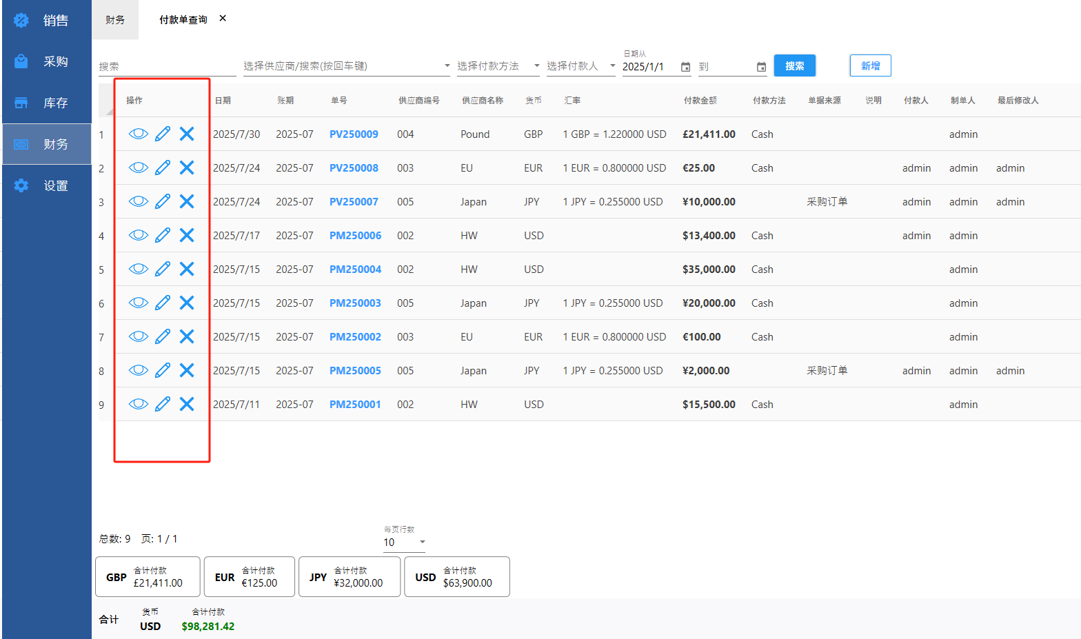View PV250007 details with eye icon
Image resolution: width=1081 pixels, height=639 pixels.
point(138,201)
